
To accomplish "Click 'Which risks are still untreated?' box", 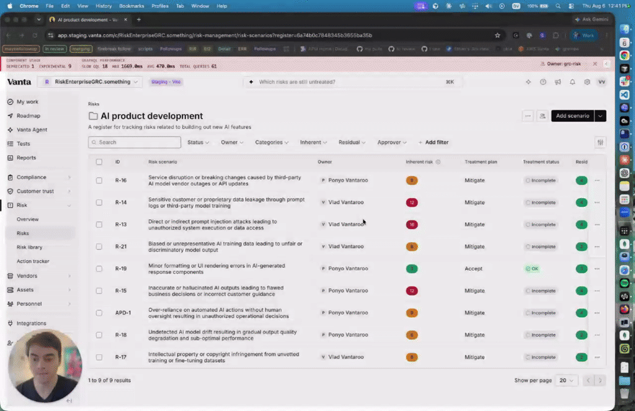I will tap(352, 82).
